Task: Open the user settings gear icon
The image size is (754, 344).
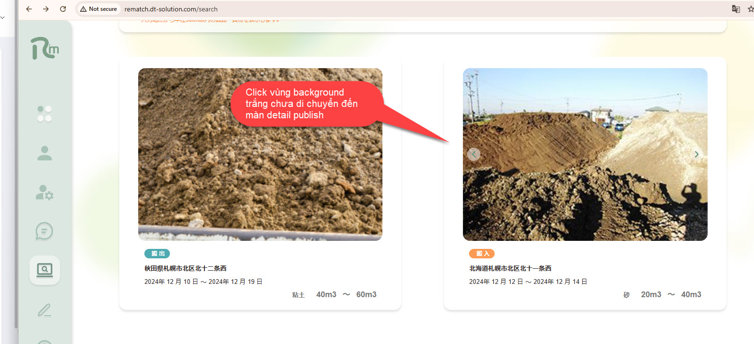Action: tap(44, 193)
